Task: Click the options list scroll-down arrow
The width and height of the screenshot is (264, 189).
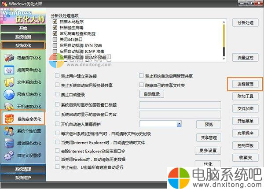Action: tap(224, 59)
